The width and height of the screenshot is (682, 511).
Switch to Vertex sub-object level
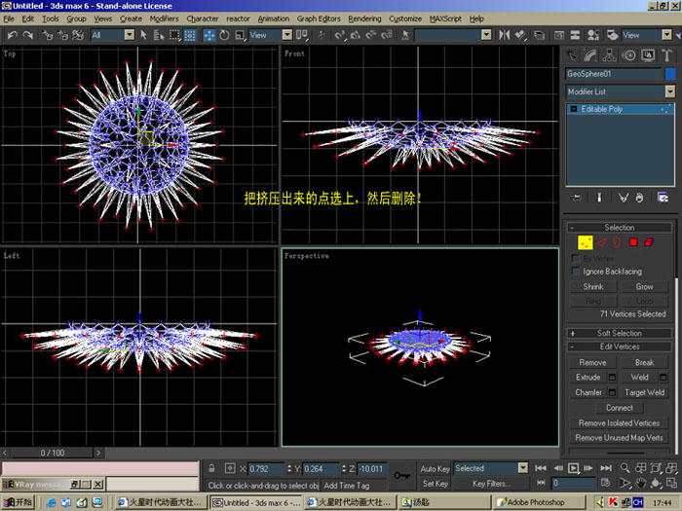(585, 242)
